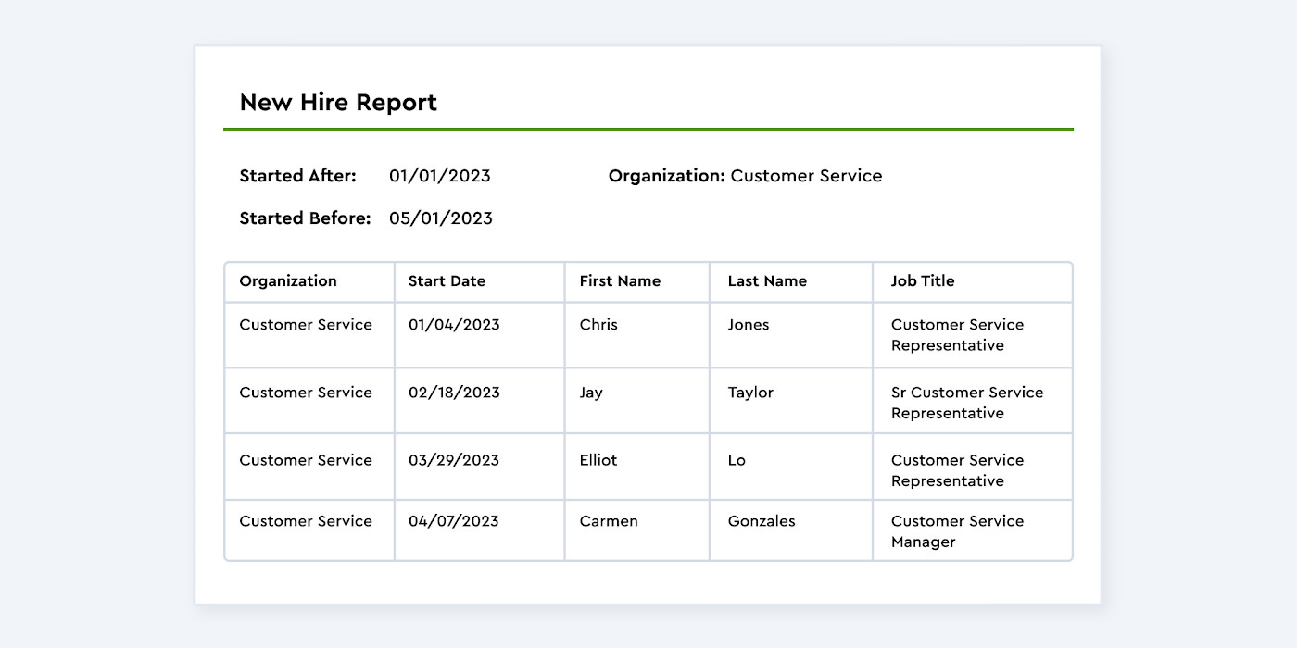Click the First Name column header
1297x648 pixels.
coord(620,281)
